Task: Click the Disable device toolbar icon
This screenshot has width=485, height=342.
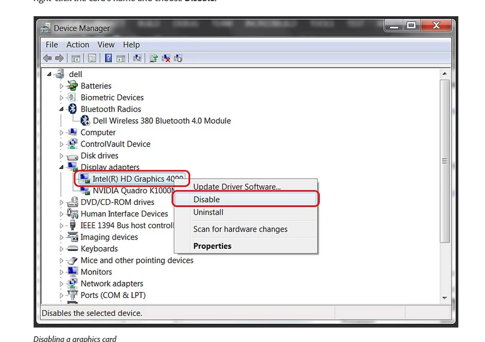Action: 178,58
